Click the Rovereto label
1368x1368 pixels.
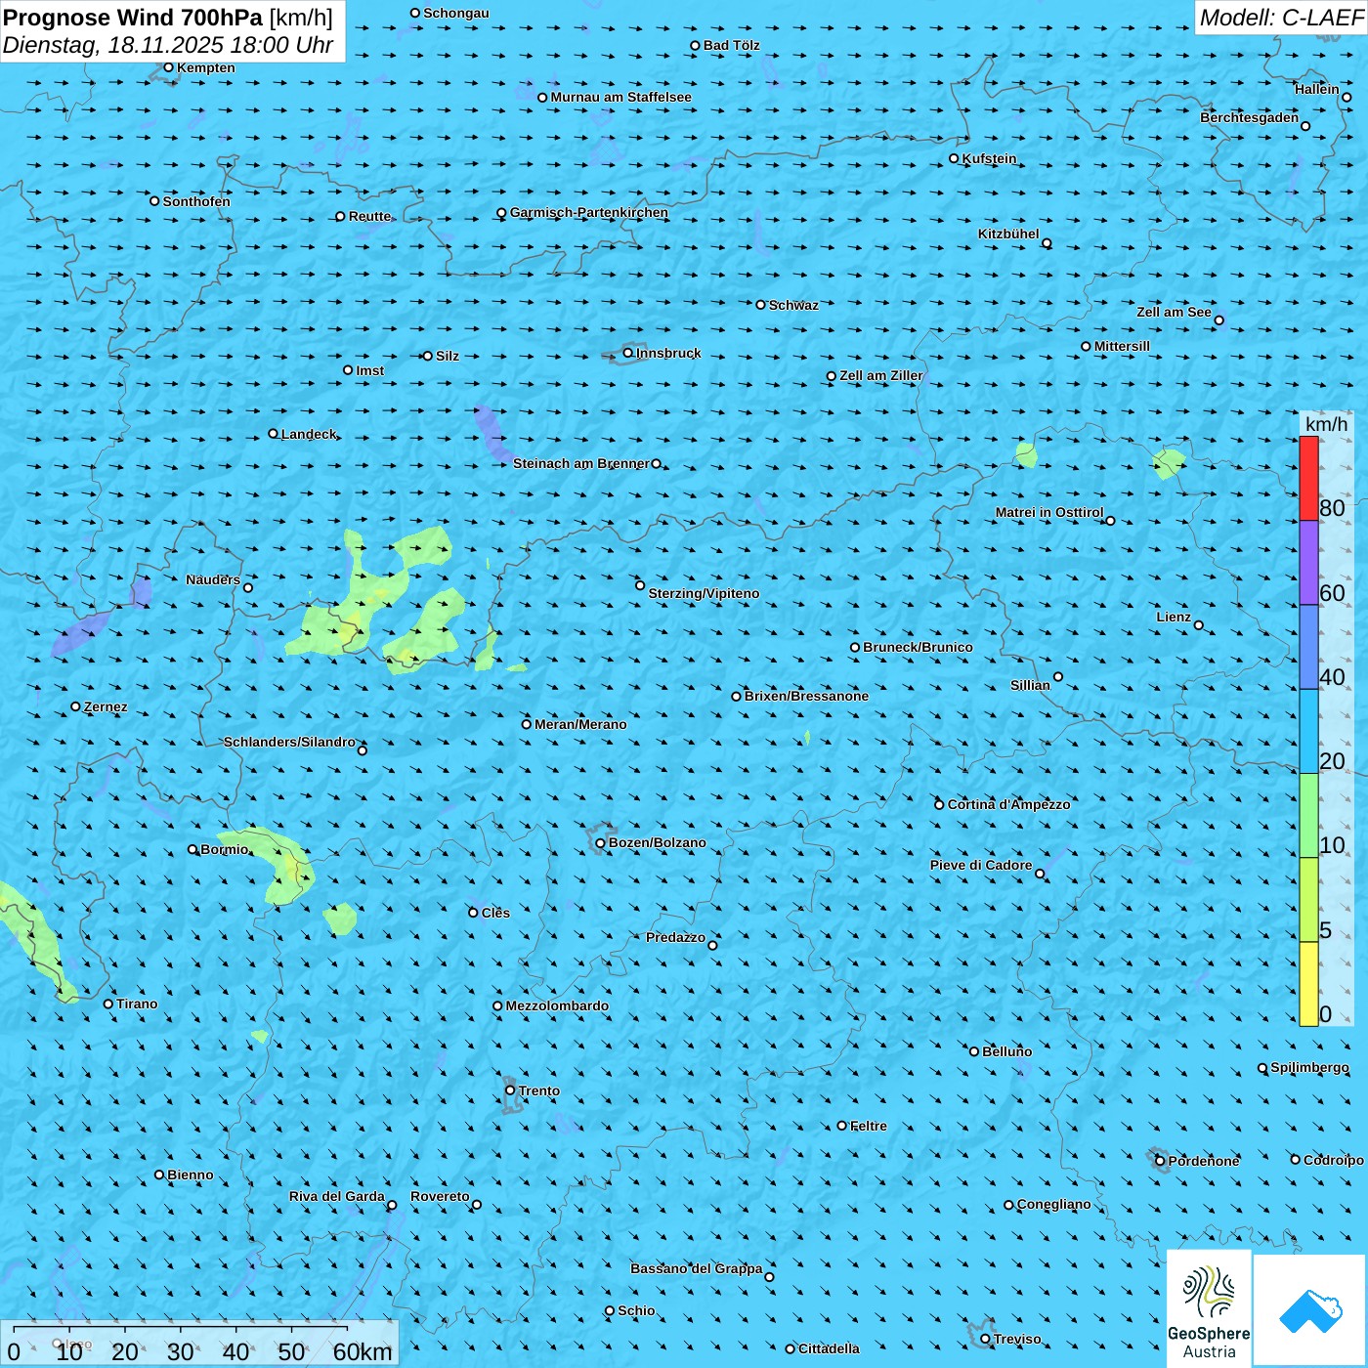[440, 1196]
